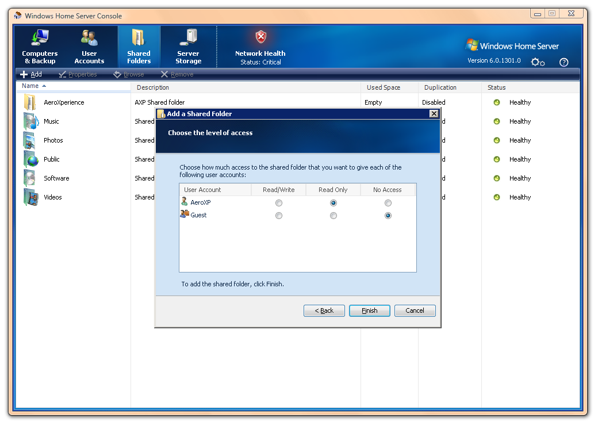
Task: Click the Add toolbar button
Action: tap(31, 75)
